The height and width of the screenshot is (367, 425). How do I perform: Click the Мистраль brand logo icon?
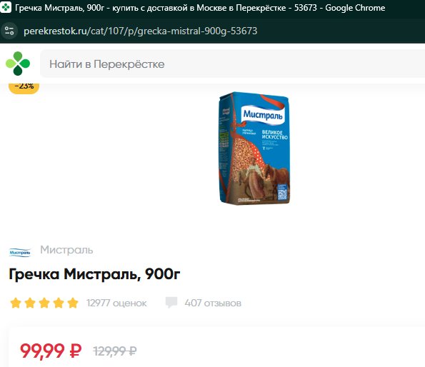point(20,253)
